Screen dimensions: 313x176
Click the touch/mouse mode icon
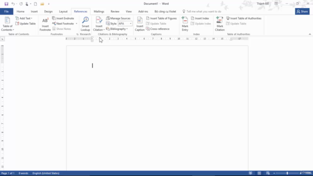pyautogui.click(x=27, y=4)
